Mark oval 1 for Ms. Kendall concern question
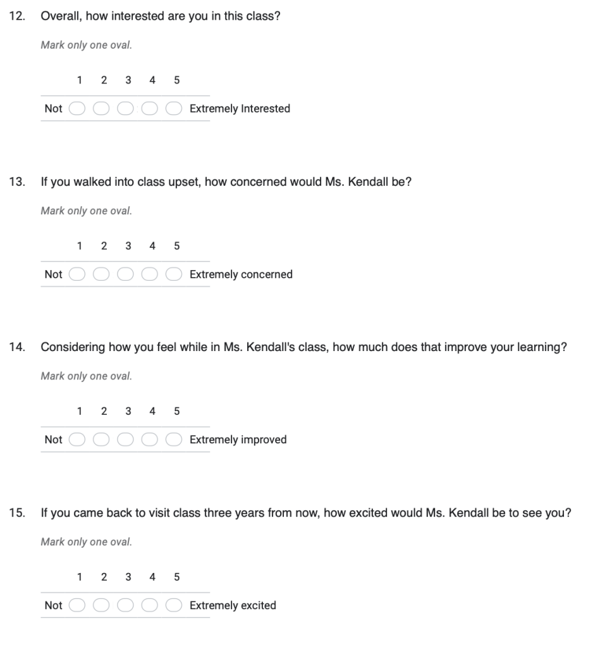 point(77,274)
